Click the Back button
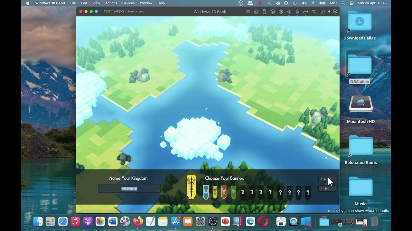The image size is (412, 231). click(x=327, y=189)
